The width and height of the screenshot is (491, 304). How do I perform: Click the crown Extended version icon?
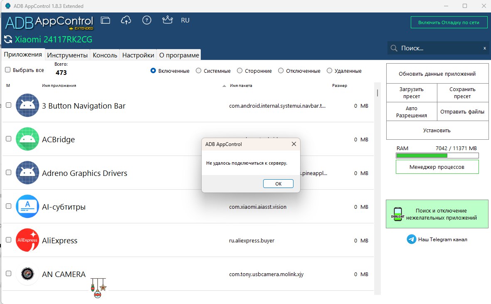click(x=168, y=20)
